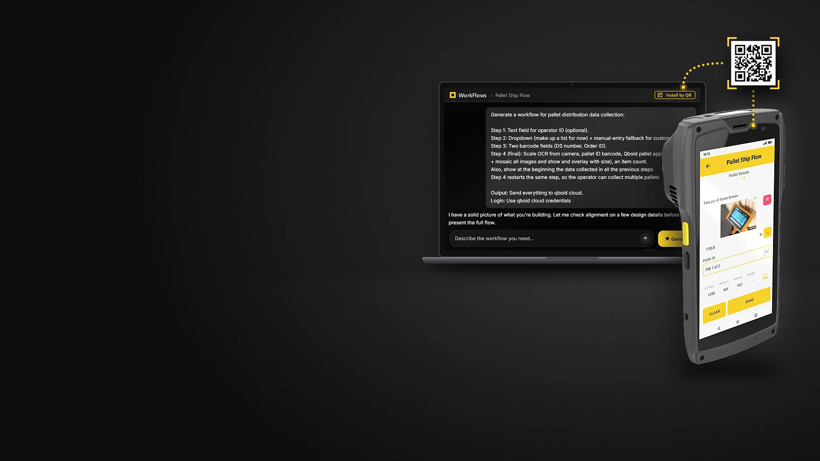
Task: Tap the scale screen photo thumbnail
Action: pyautogui.click(x=738, y=217)
